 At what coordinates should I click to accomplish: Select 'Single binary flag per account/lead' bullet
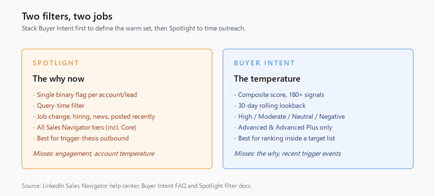(85, 95)
